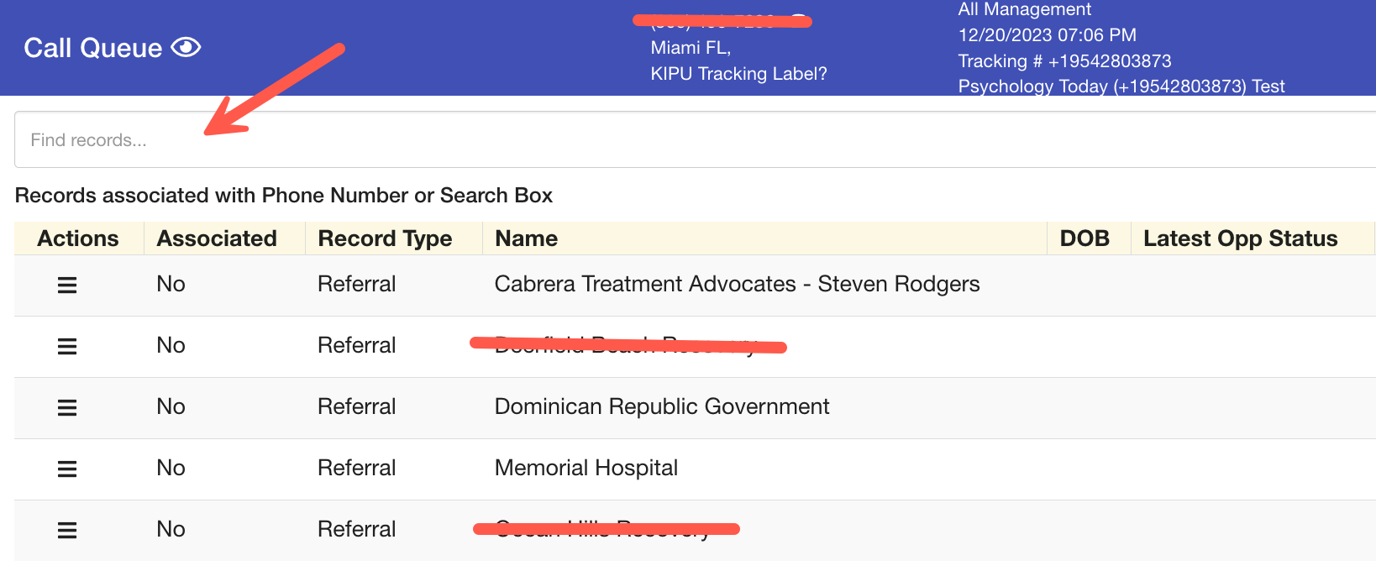Click the Psychology Today Test label

1121,86
